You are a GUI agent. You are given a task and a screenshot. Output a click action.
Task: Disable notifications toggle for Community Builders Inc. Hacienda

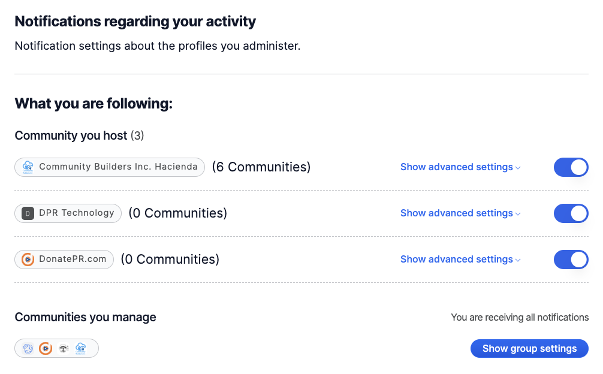[x=571, y=167]
